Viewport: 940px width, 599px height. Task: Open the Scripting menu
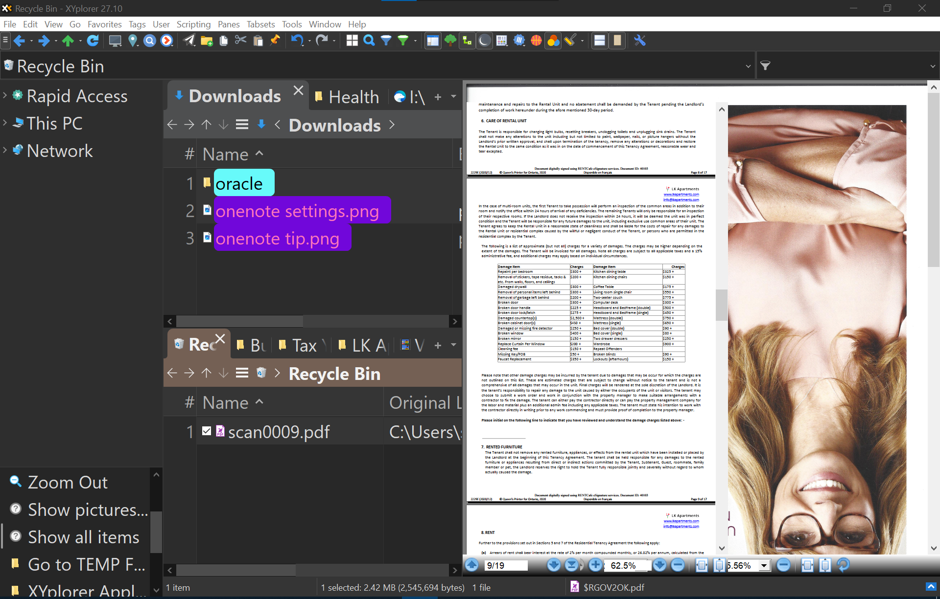click(x=194, y=24)
